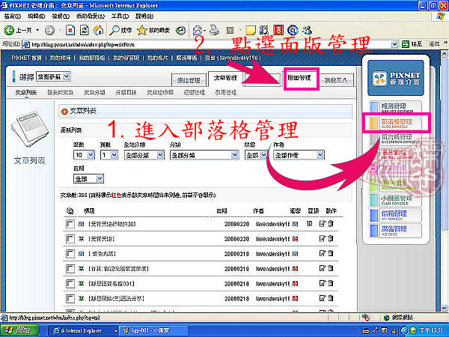449x337 pixels.
Task: Switch to the 文章管理 tab
Action: pos(225,78)
